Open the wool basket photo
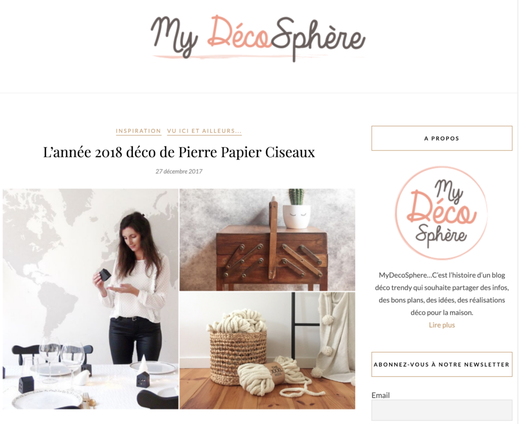The height and width of the screenshot is (424, 519). coord(268,351)
